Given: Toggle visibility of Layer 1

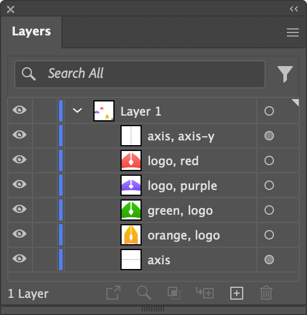Looking at the screenshot, I should (19, 110).
